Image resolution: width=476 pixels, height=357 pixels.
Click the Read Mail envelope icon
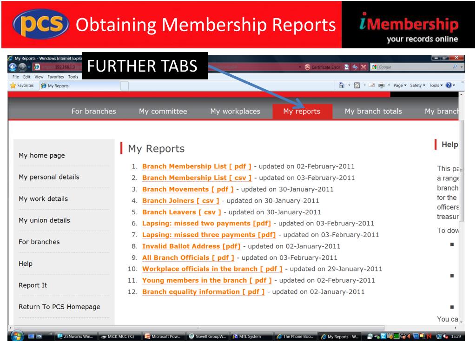[371, 86]
